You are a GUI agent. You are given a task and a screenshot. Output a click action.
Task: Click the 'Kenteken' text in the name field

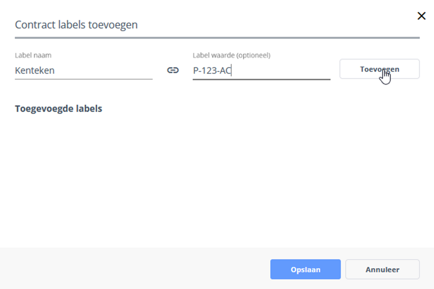[35, 71]
